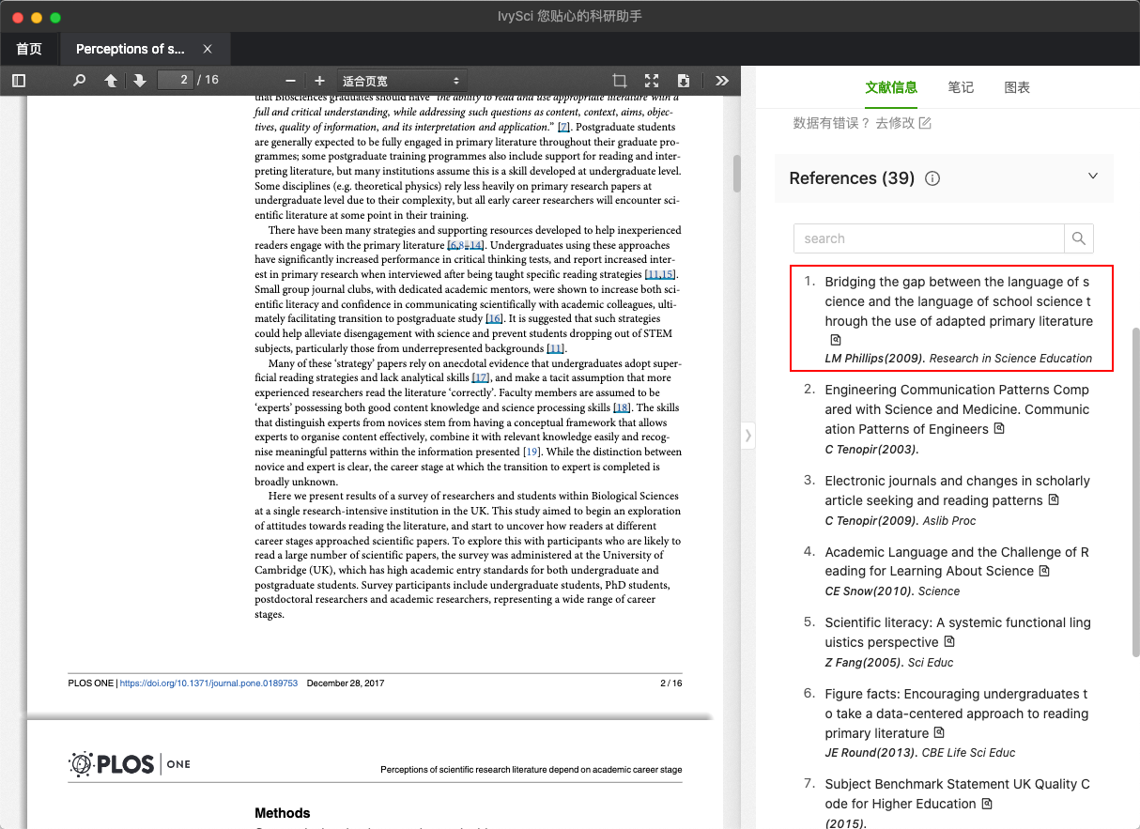The height and width of the screenshot is (829, 1140).
Task: Click 'JE Round(2013)' citation text
Action: 871,752
